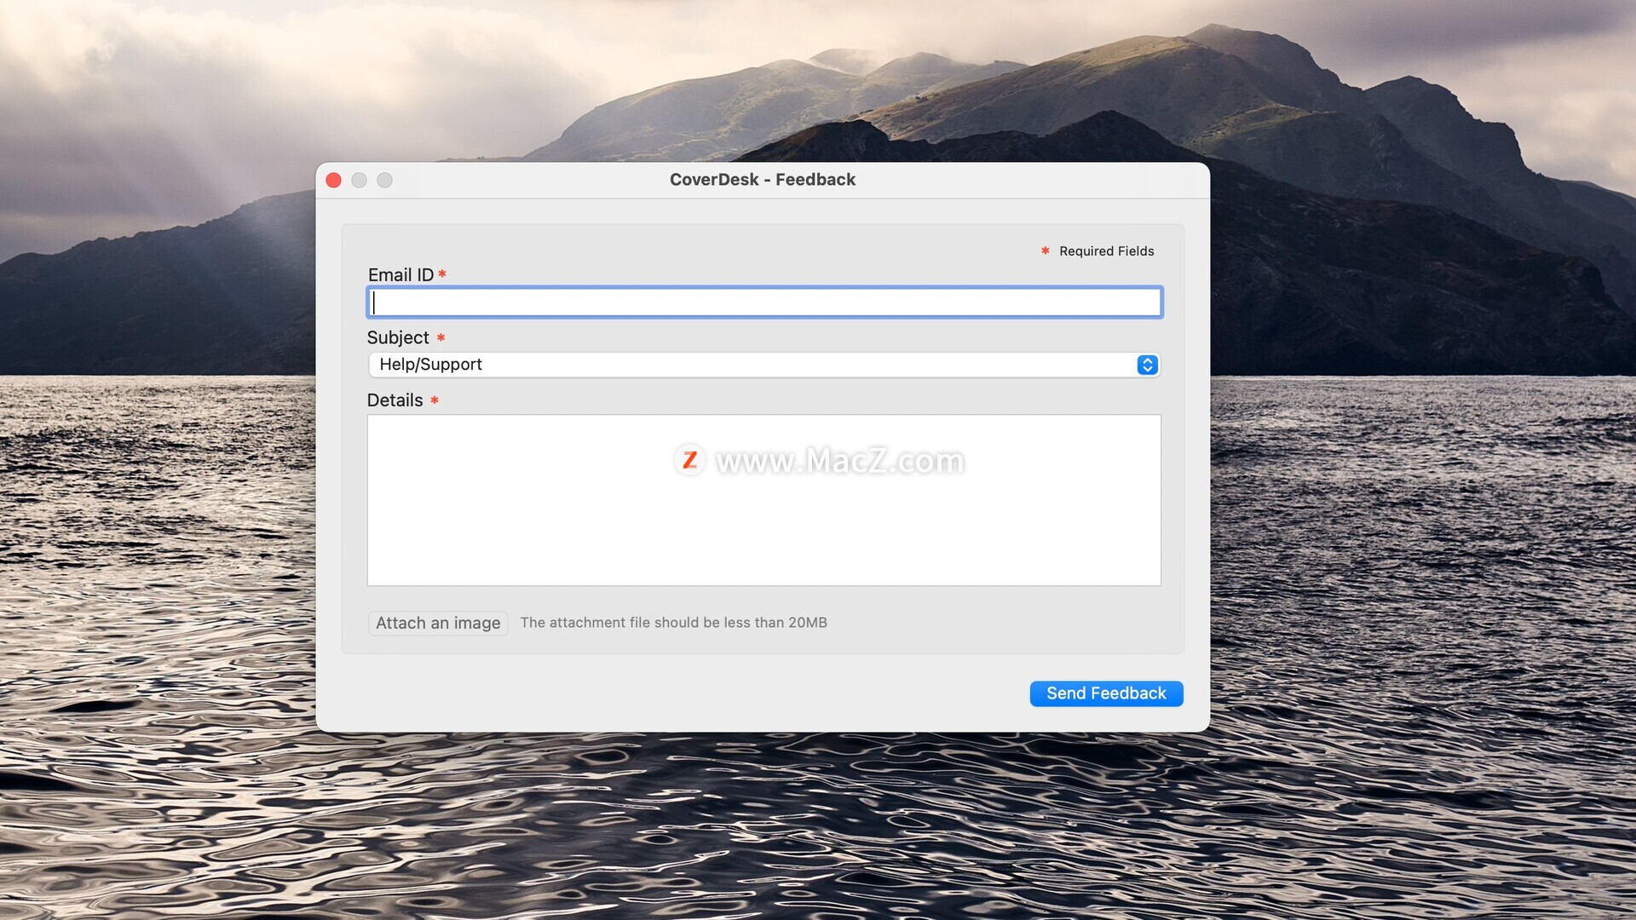Click the Required Fields legend text
Screen dimensions: 1636x920
point(1106,251)
